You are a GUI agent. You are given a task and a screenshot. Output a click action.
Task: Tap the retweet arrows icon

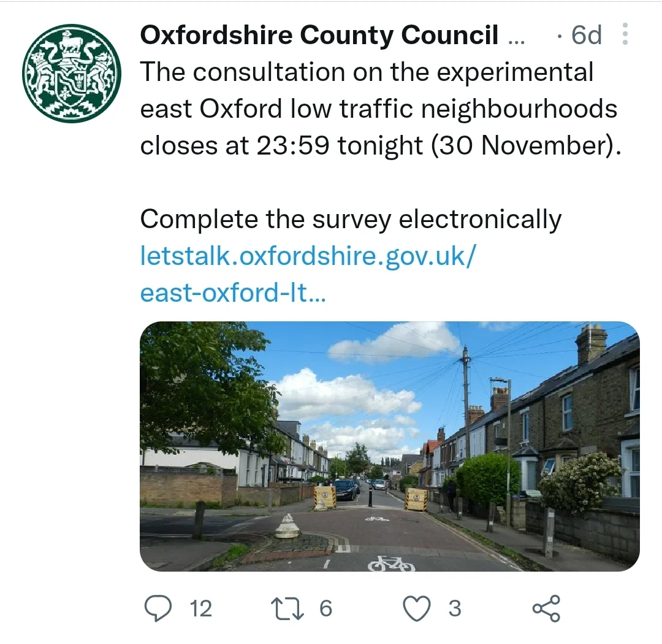click(287, 608)
